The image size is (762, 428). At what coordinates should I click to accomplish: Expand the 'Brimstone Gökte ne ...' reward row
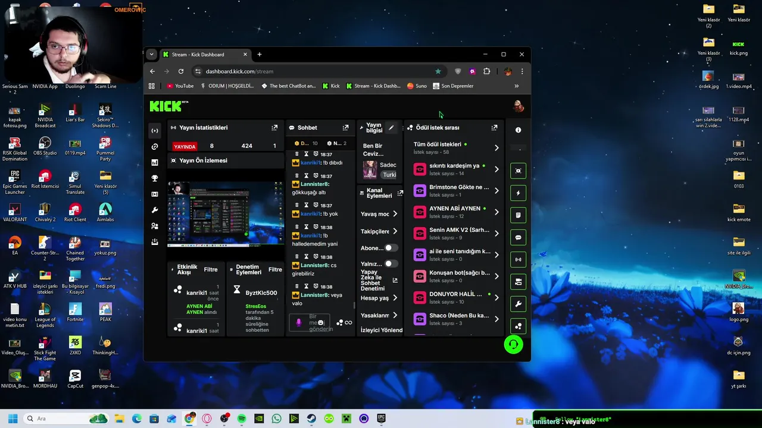[x=496, y=191]
